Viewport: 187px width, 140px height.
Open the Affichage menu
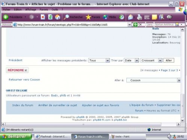coord(31,9)
